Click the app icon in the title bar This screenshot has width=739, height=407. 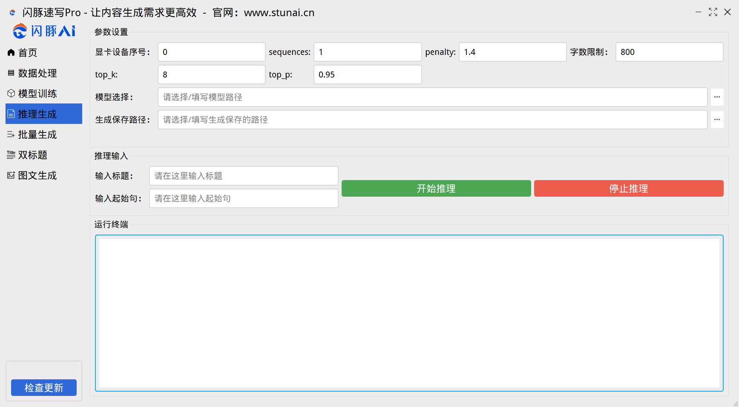(12, 13)
